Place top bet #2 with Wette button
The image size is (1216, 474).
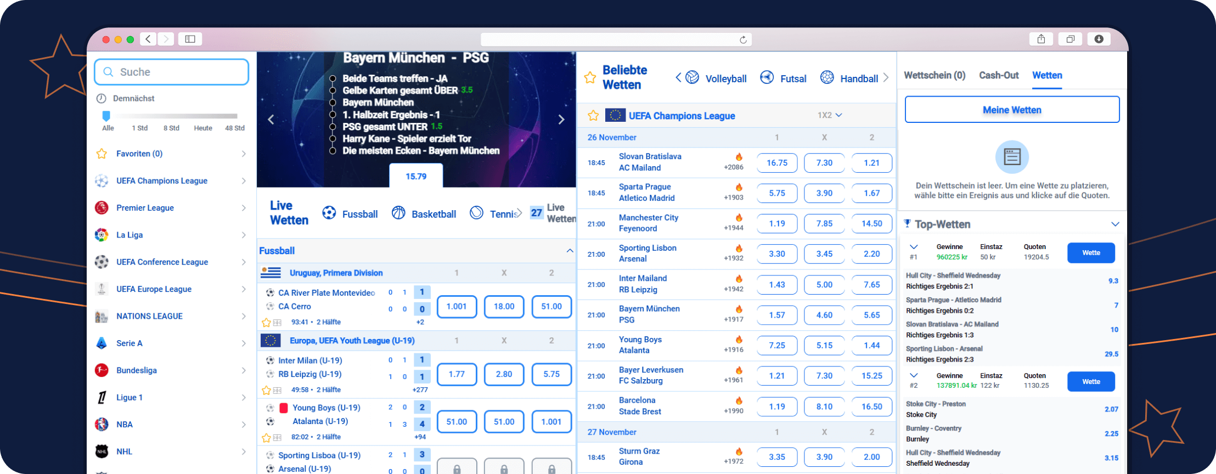click(x=1091, y=382)
